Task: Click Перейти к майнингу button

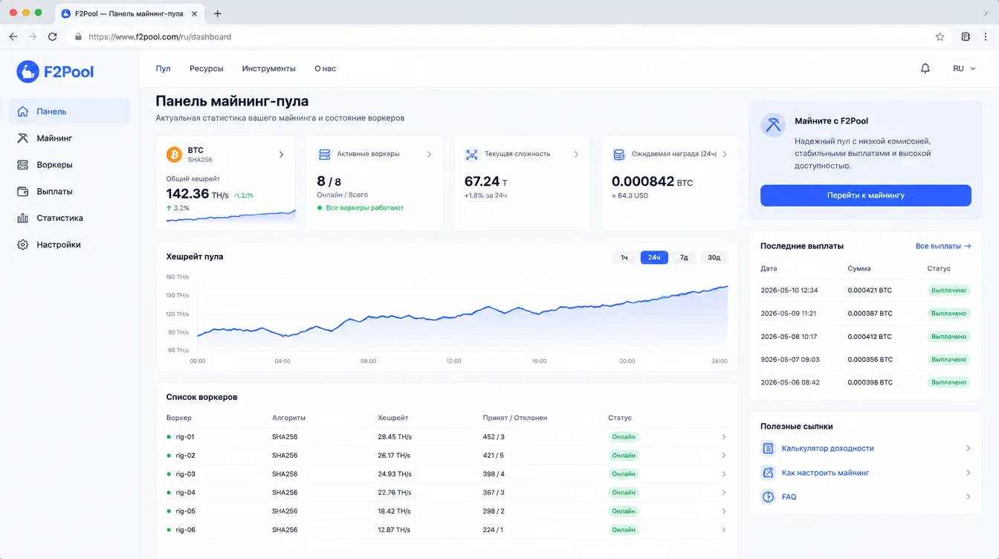Action: click(x=865, y=196)
